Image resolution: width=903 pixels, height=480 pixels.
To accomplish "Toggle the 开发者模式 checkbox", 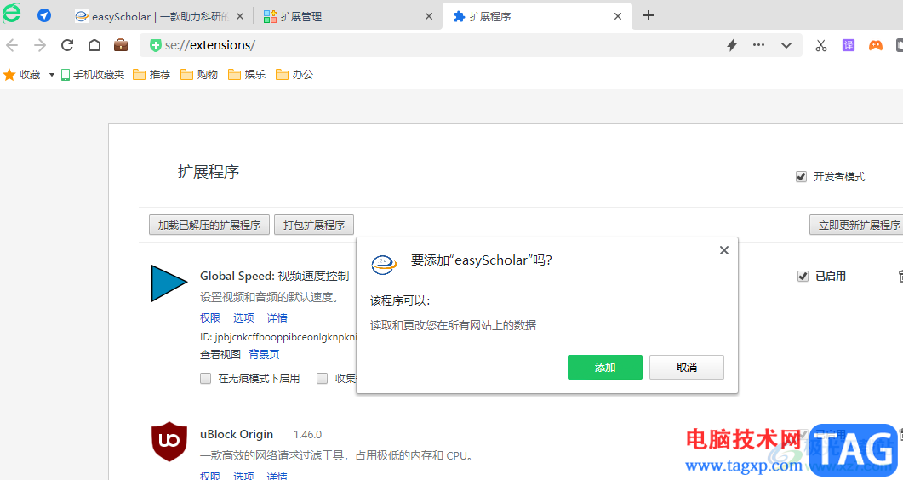I will pos(801,177).
